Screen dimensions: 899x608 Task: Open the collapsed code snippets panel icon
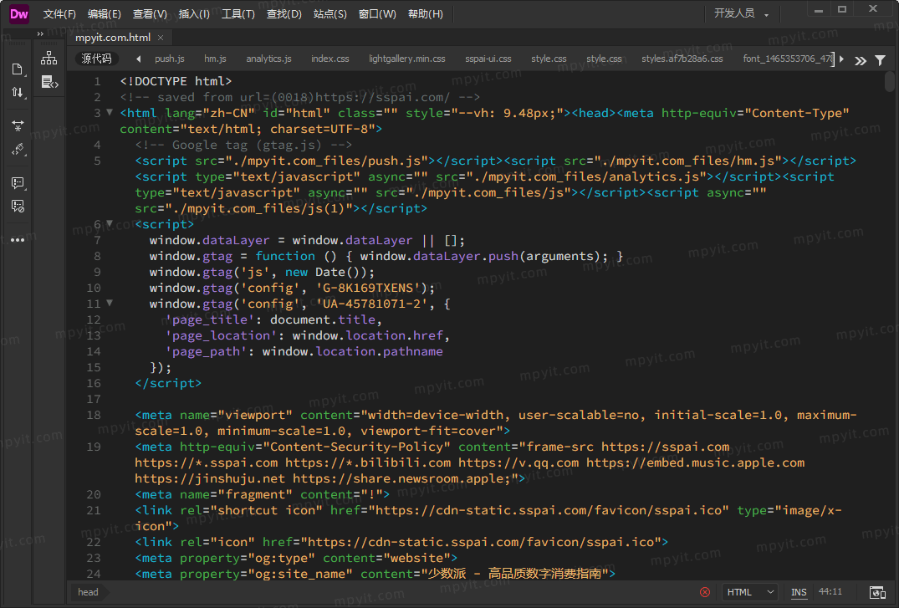pyautogui.click(x=49, y=83)
